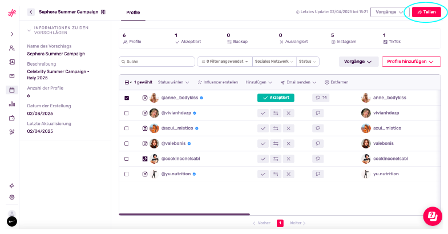Go back using the arrow beside campaign title
This screenshot has width=448, height=234.
tap(31, 12)
